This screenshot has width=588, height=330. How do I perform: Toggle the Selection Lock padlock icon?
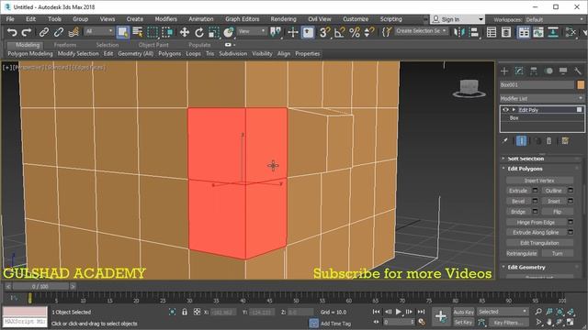[185, 312]
